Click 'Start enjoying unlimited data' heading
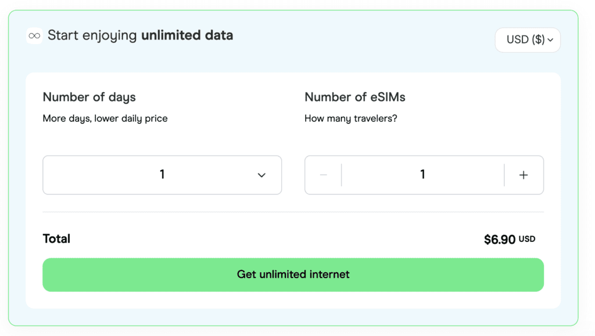Screen dimensions: 595x336 click(x=140, y=35)
